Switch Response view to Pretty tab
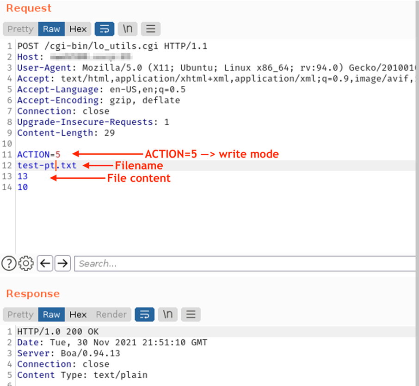419x386 pixels. click(20, 314)
